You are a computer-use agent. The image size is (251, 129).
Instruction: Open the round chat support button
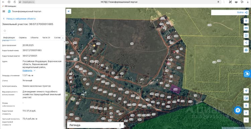[x=238, y=110]
